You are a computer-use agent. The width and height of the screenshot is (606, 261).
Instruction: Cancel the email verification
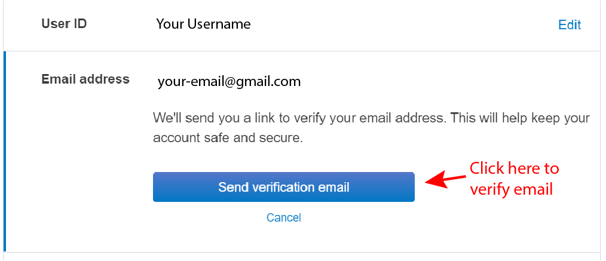[x=283, y=217]
